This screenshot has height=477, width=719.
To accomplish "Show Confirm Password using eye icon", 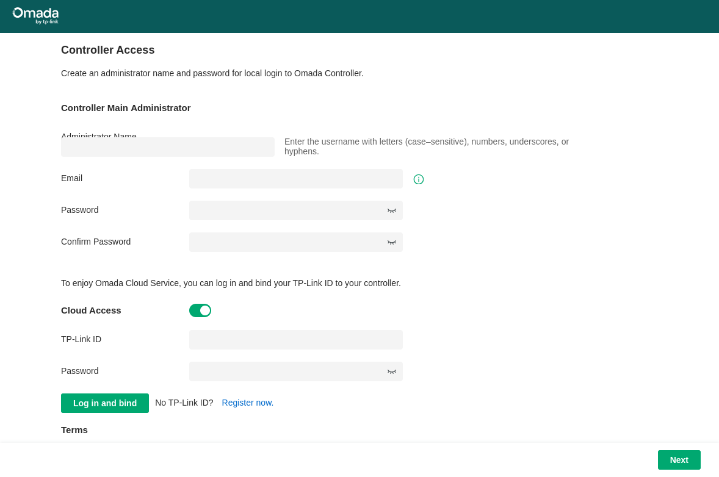I will click(392, 242).
